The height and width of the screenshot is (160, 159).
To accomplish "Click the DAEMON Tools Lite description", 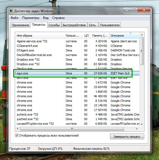I will (x=123, y=50).
